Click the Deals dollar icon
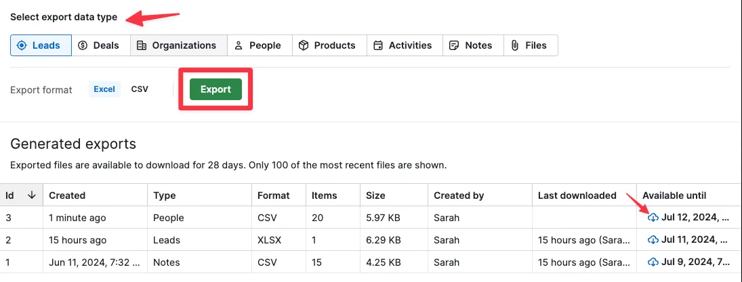Screen dimensions: 742x282 coord(83,45)
